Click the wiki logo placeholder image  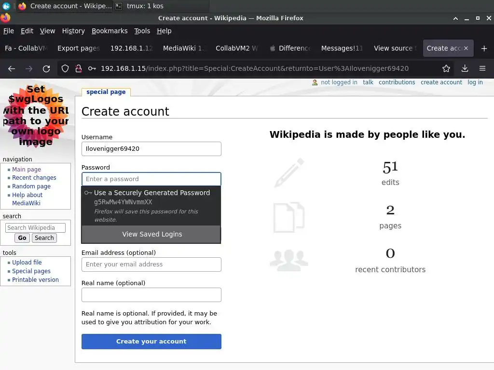click(36, 116)
